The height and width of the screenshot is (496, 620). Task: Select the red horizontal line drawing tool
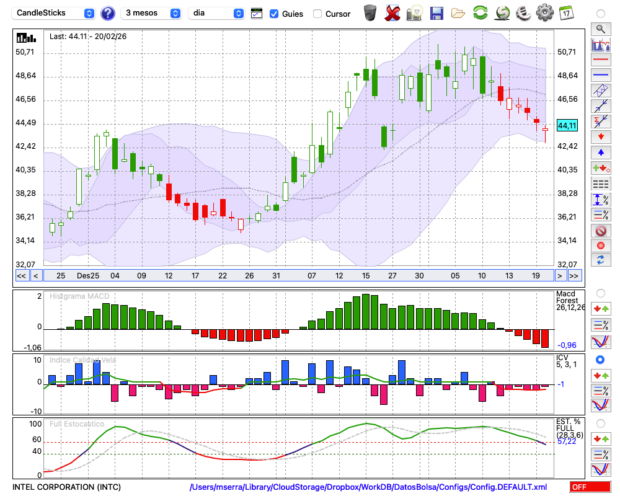pyautogui.click(x=600, y=60)
